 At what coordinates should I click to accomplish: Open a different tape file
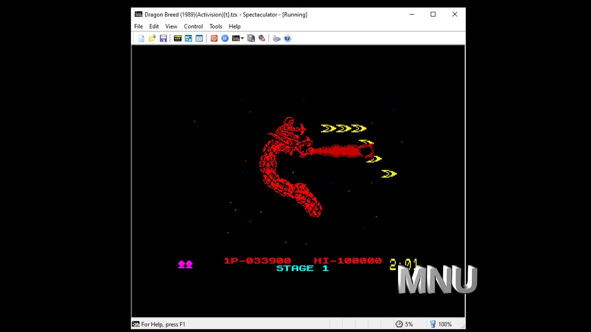pos(152,38)
